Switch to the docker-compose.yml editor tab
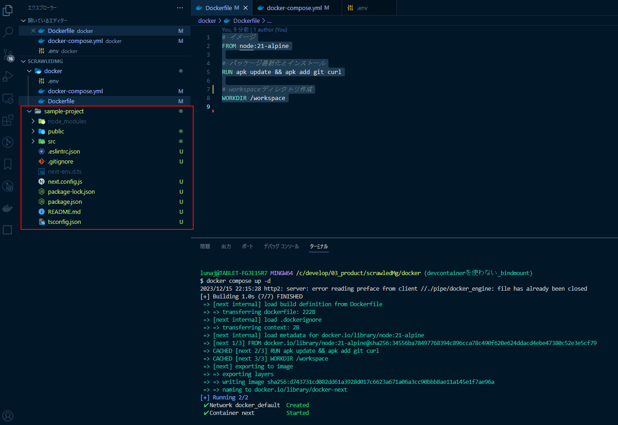Viewport: 618px width, 425px height. coord(297,8)
